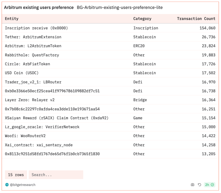
Task: Sort by Category column header
Action: (x=142, y=19)
